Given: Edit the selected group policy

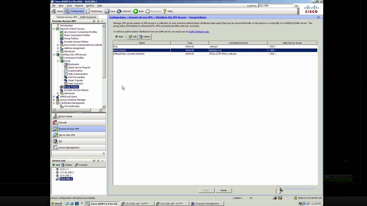Looking at the screenshot, I should 132,37.
